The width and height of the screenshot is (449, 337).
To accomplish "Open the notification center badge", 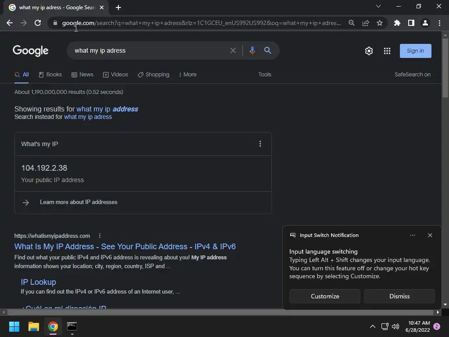I will pyautogui.click(x=437, y=326).
